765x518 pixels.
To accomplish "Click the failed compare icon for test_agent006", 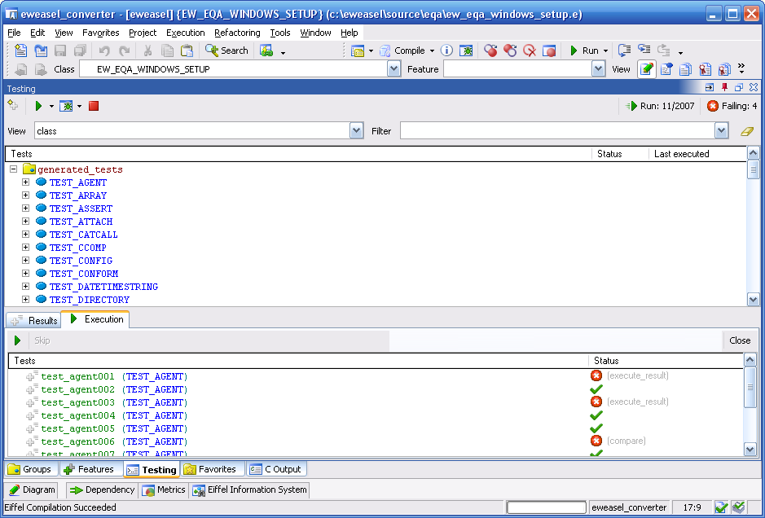I will tap(596, 441).
